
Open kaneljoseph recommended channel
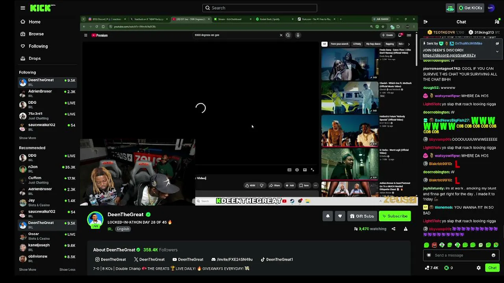click(47, 247)
